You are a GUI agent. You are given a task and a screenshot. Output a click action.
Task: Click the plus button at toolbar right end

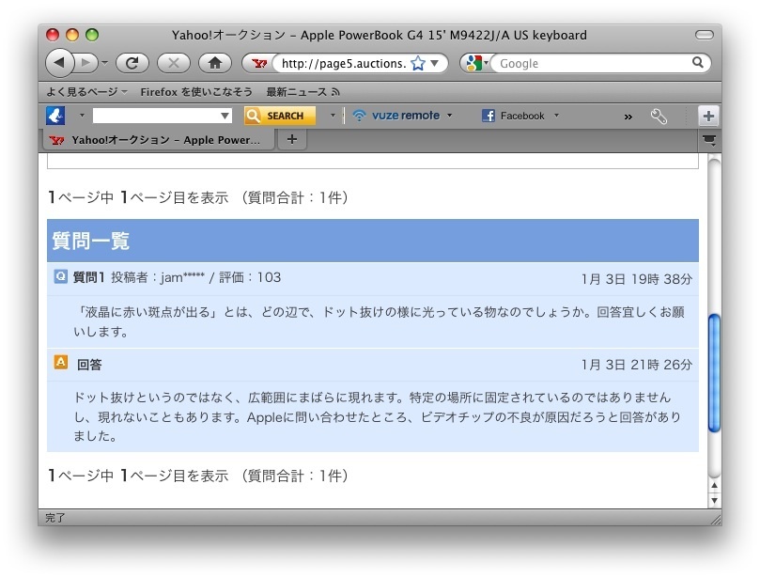point(708,116)
